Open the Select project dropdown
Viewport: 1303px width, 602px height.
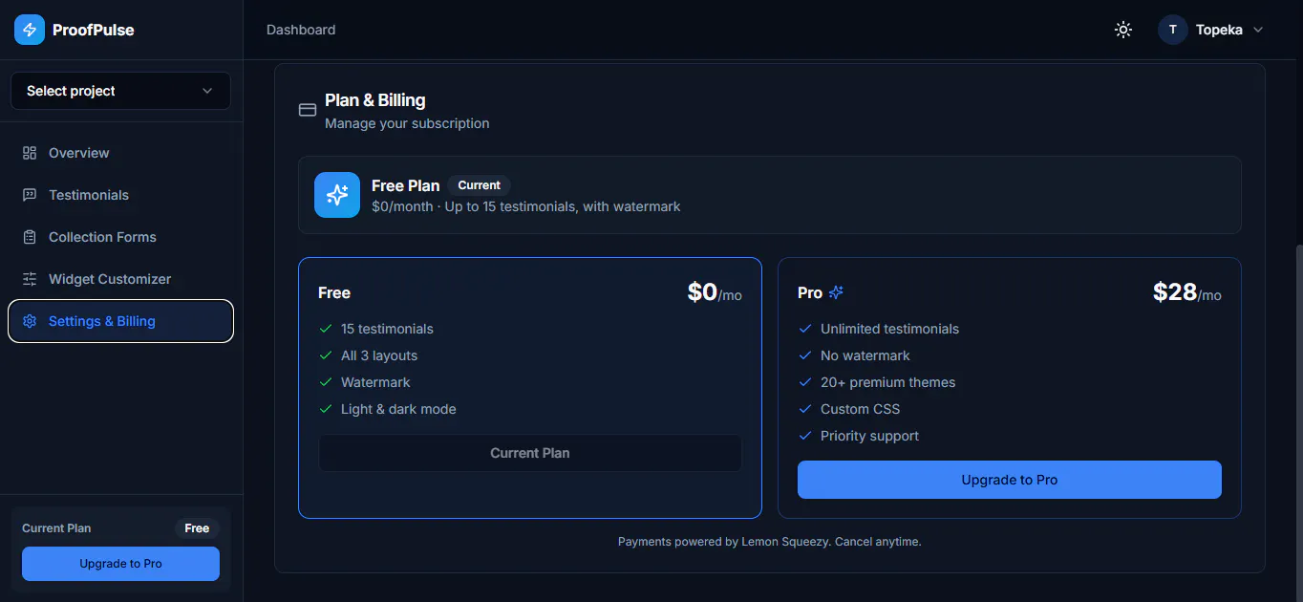120,91
